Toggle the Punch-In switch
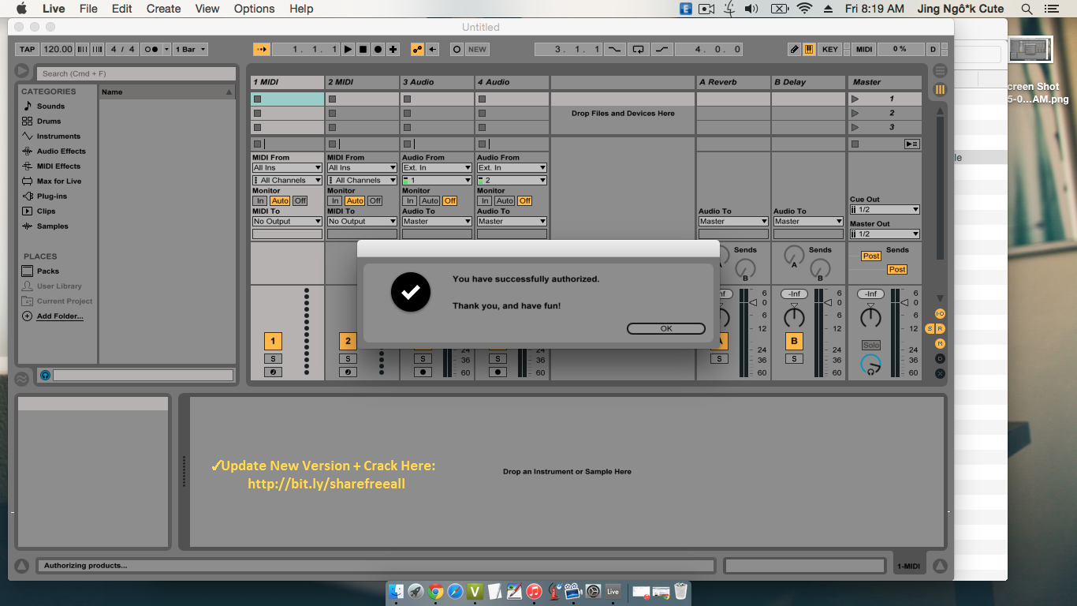Screen dimensions: 1077x606 coord(614,49)
